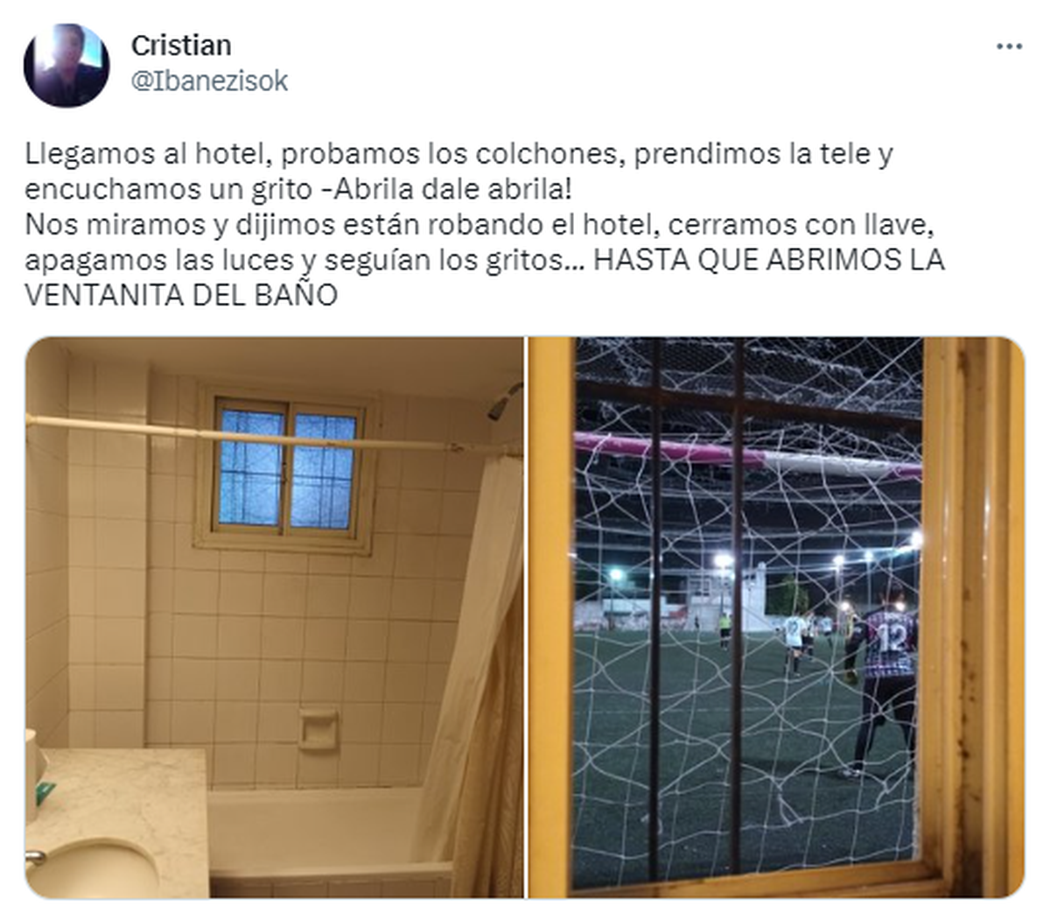The width and height of the screenshot is (1050, 920).
Task: Open Cristian's profile picture avatar
Action: click(x=66, y=66)
